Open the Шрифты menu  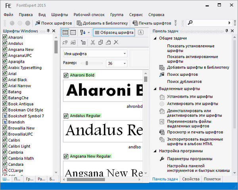pos(59,15)
